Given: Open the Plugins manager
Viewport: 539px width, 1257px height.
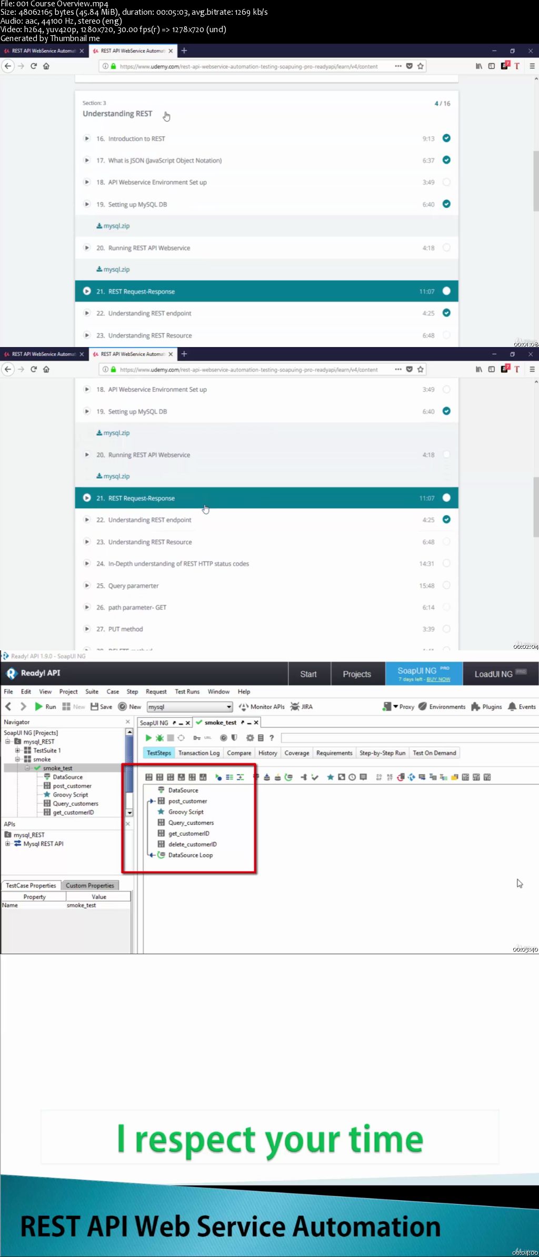Looking at the screenshot, I should coord(486,707).
